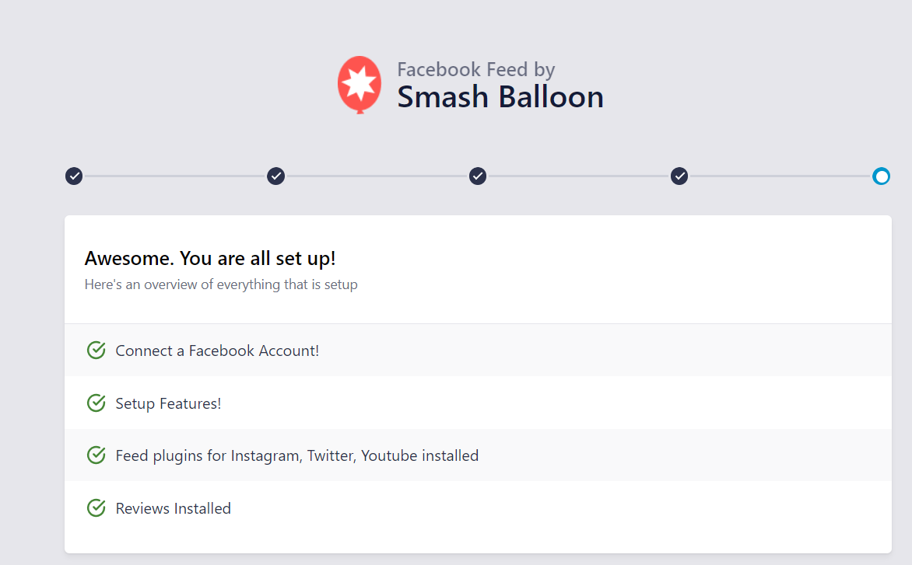Click the Feed plugins for Instagram, Twitter, Youtube text
This screenshot has height=565, width=912.
coord(296,455)
